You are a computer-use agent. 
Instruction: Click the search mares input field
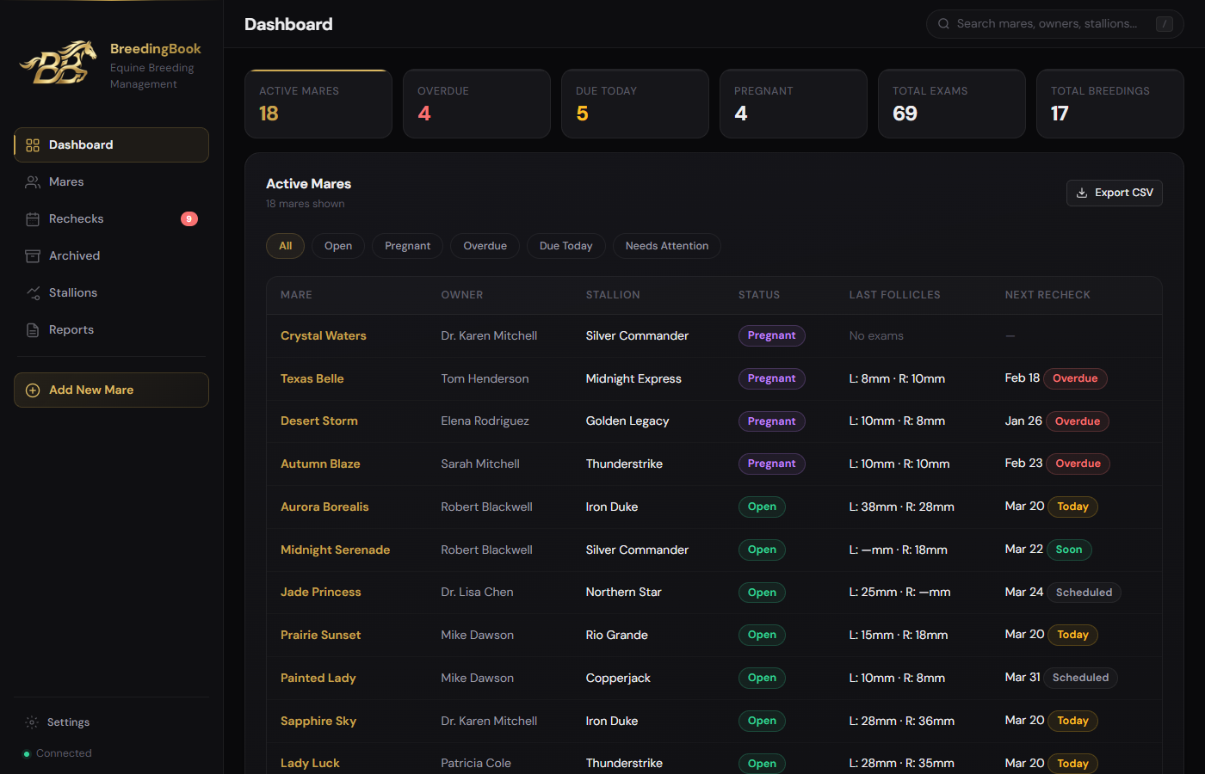click(x=1055, y=24)
